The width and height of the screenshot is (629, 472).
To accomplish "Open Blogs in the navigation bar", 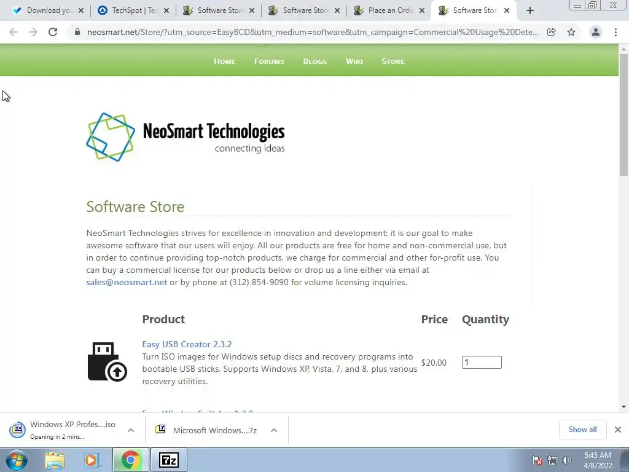I will [315, 61].
